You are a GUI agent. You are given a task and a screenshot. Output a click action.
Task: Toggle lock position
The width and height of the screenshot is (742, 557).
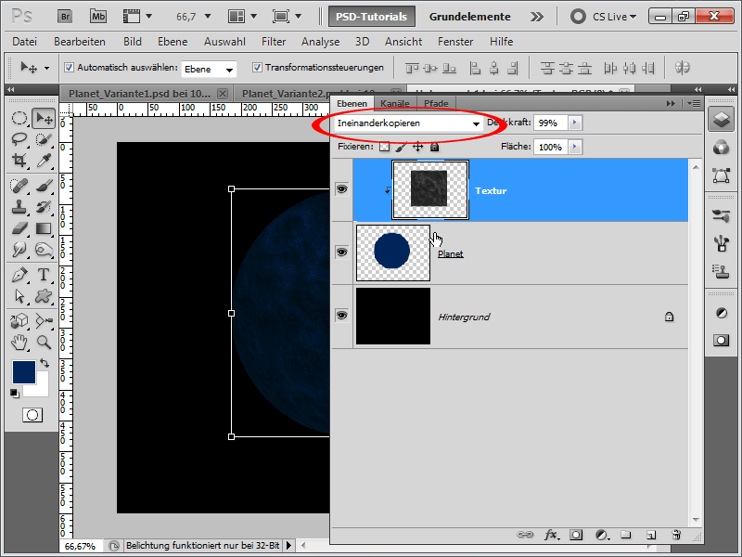pyautogui.click(x=418, y=147)
